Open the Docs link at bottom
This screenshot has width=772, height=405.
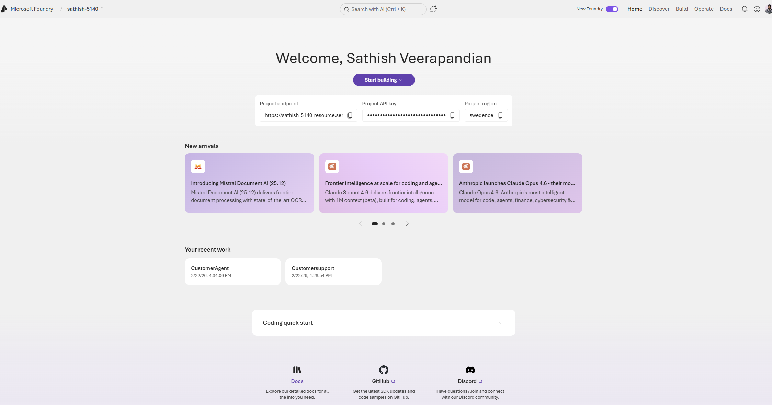(297, 381)
